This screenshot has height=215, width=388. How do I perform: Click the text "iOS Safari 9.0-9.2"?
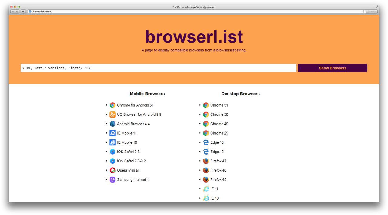tap(132, 161)
